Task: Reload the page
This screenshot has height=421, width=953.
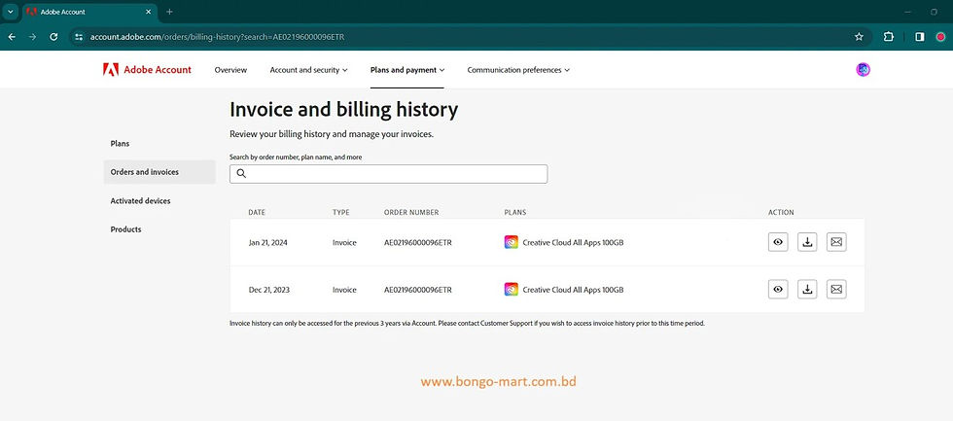Action: pyautogui.click(x=53, y=37)
